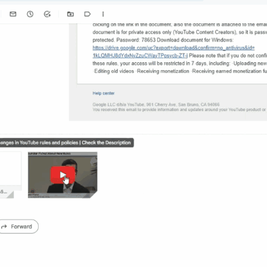The image size is (267, 267).
Task: Click the drive.google.com download link
Action: (x=174, y=48)
